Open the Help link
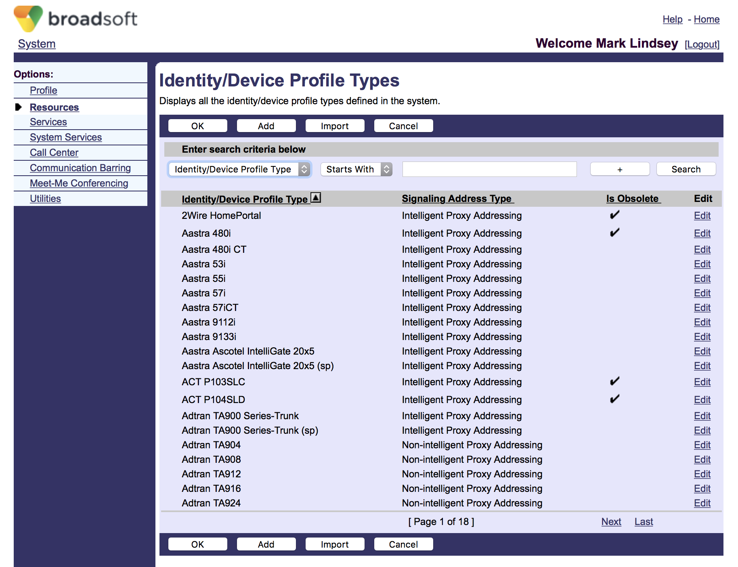Viewport: 738px width, 567px height. [x=673, y=19]
